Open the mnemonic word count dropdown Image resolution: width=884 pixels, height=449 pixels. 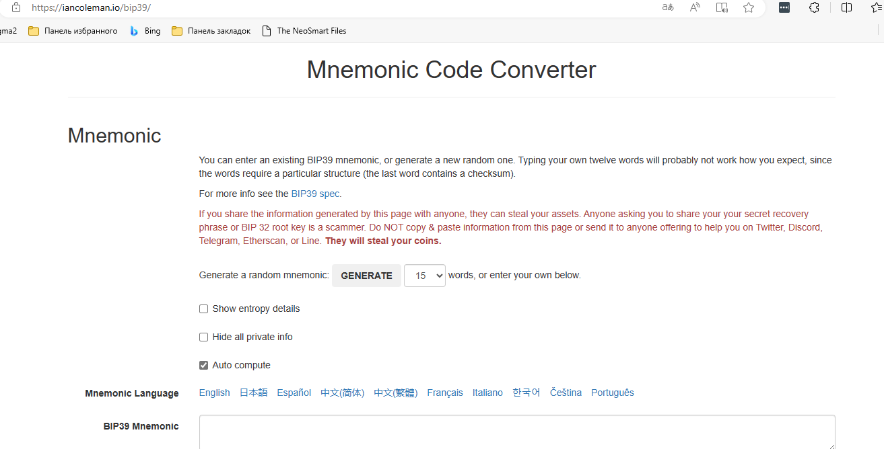pos(425,276)
